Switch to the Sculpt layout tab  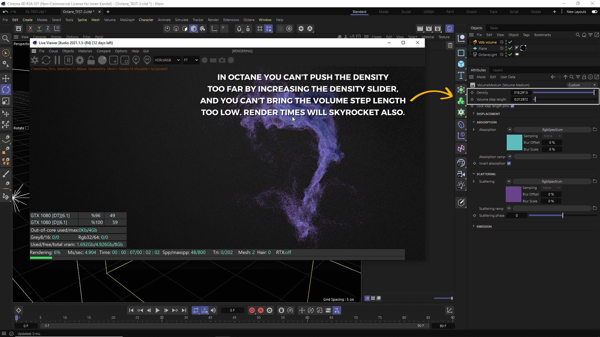[x=406, y=12]
